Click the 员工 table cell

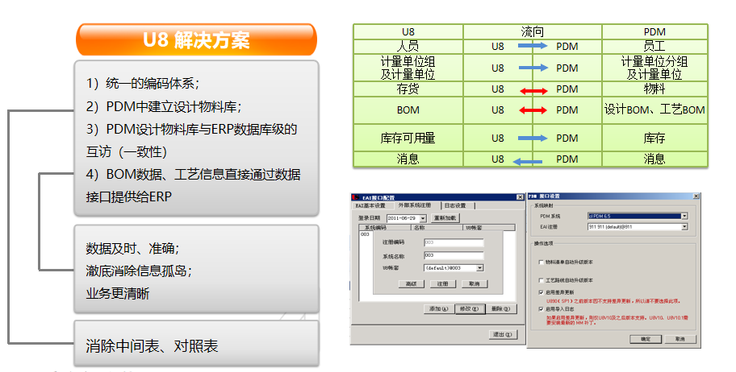coord(654,47)
